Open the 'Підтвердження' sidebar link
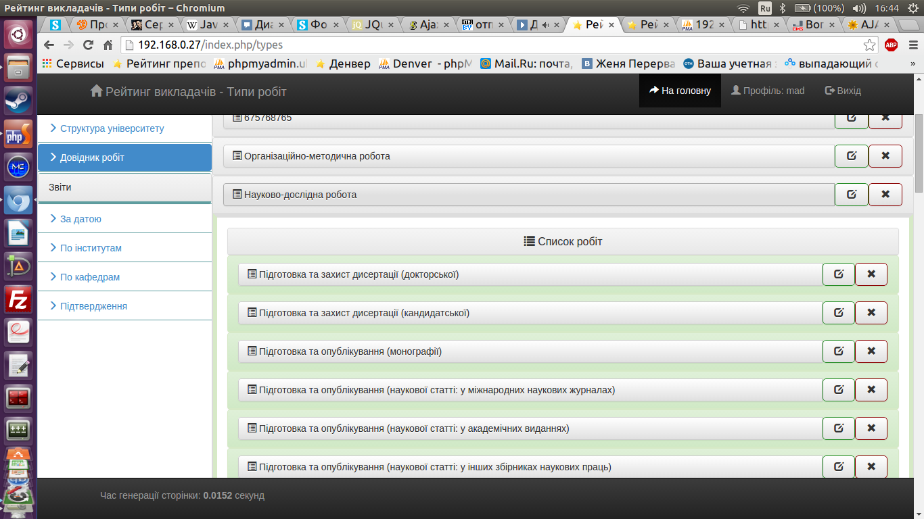924x519 pixels. click(124, 306)
